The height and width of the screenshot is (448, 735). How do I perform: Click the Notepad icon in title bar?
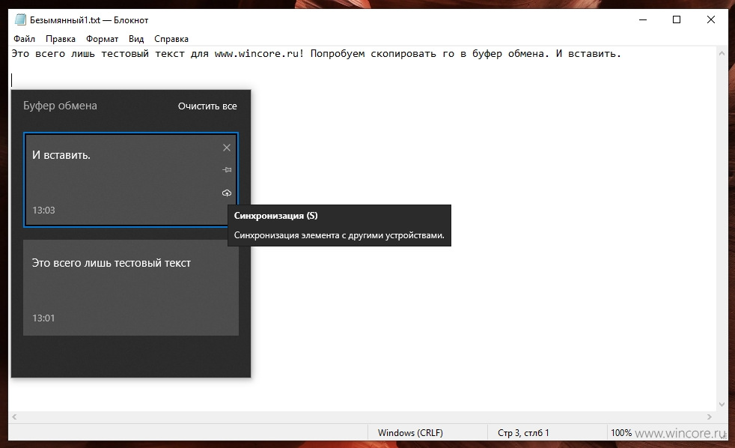[x=20, y=19]
